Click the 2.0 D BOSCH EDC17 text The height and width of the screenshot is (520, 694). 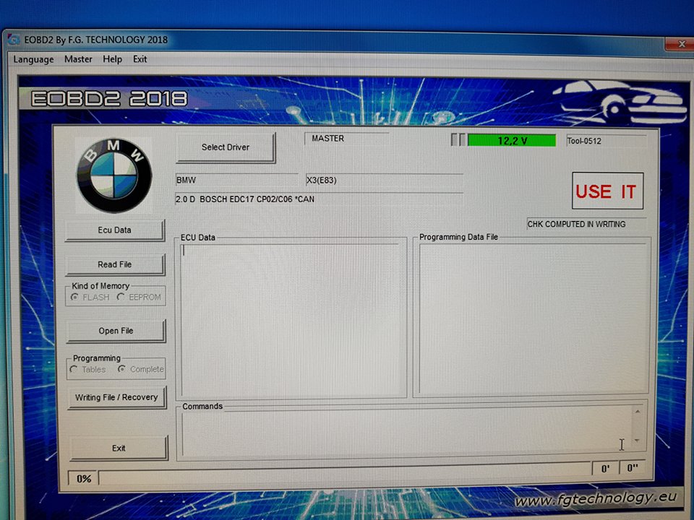[245, 199]
